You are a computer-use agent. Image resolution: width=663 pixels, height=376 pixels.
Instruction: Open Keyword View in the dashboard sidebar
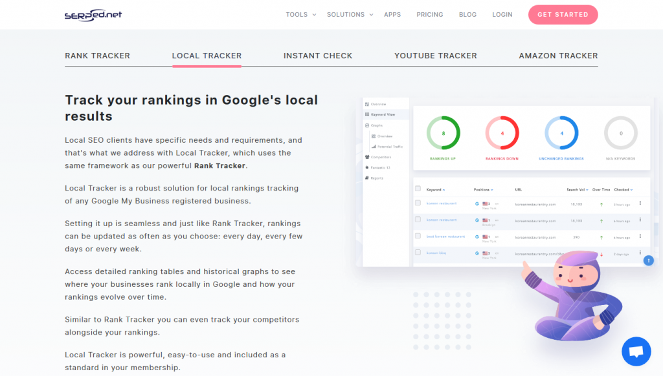[x=383, y=113]
